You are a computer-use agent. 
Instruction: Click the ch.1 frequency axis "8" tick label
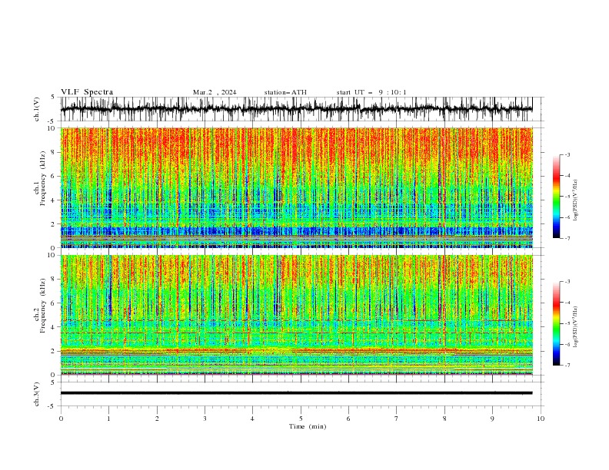click(53, 152)
